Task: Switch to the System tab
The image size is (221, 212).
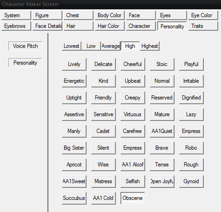Action: pyautogui.click(x=16, y=15)
